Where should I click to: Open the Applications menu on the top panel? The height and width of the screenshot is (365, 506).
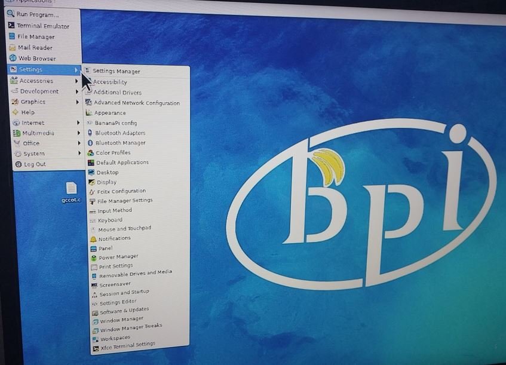pyautogui.click(x=30, y=1)
